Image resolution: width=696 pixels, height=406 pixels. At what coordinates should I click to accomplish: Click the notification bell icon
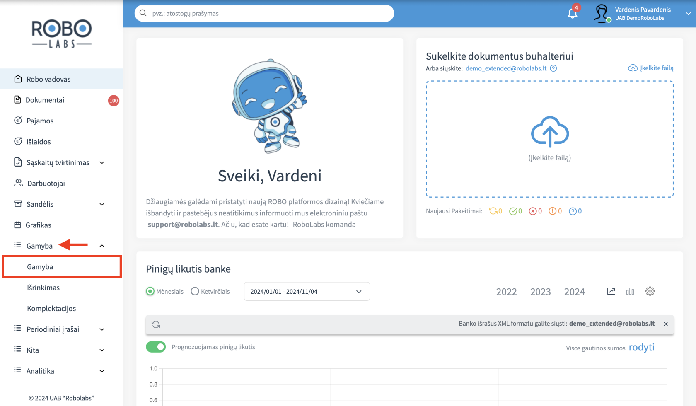[573, 13]
